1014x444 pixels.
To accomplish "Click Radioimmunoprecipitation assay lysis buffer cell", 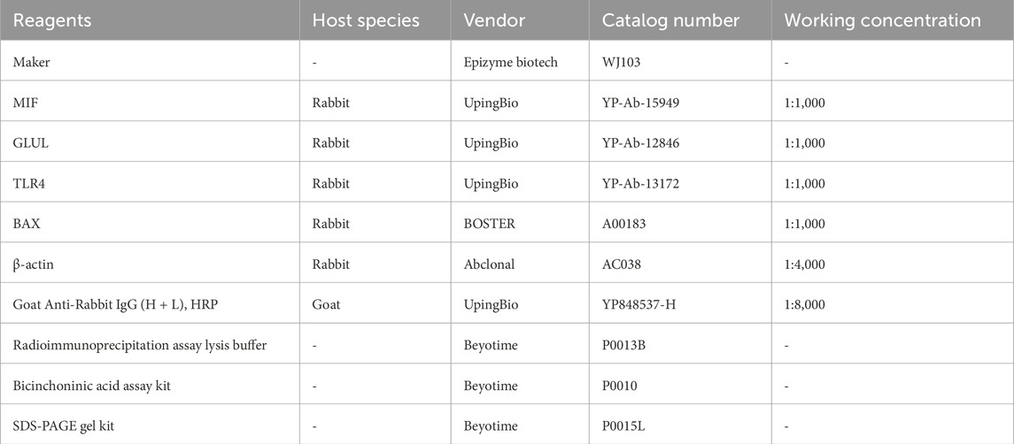I will (140, 345).
